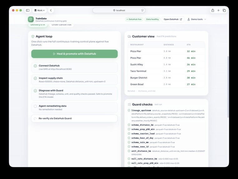Expand the Demo tools menu
Screen dimensions: 238x179
(197, 19)
